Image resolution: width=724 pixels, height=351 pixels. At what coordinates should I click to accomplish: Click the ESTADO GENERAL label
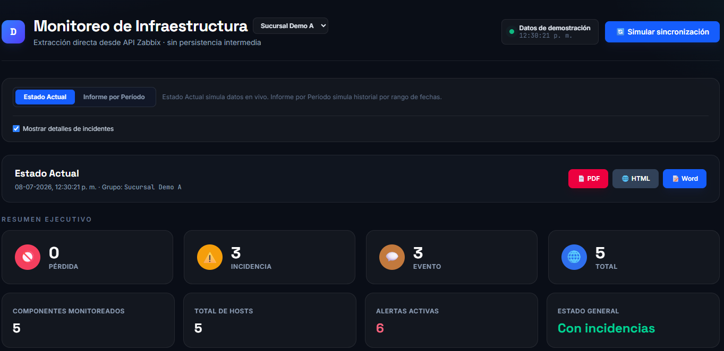pos(589,311)
